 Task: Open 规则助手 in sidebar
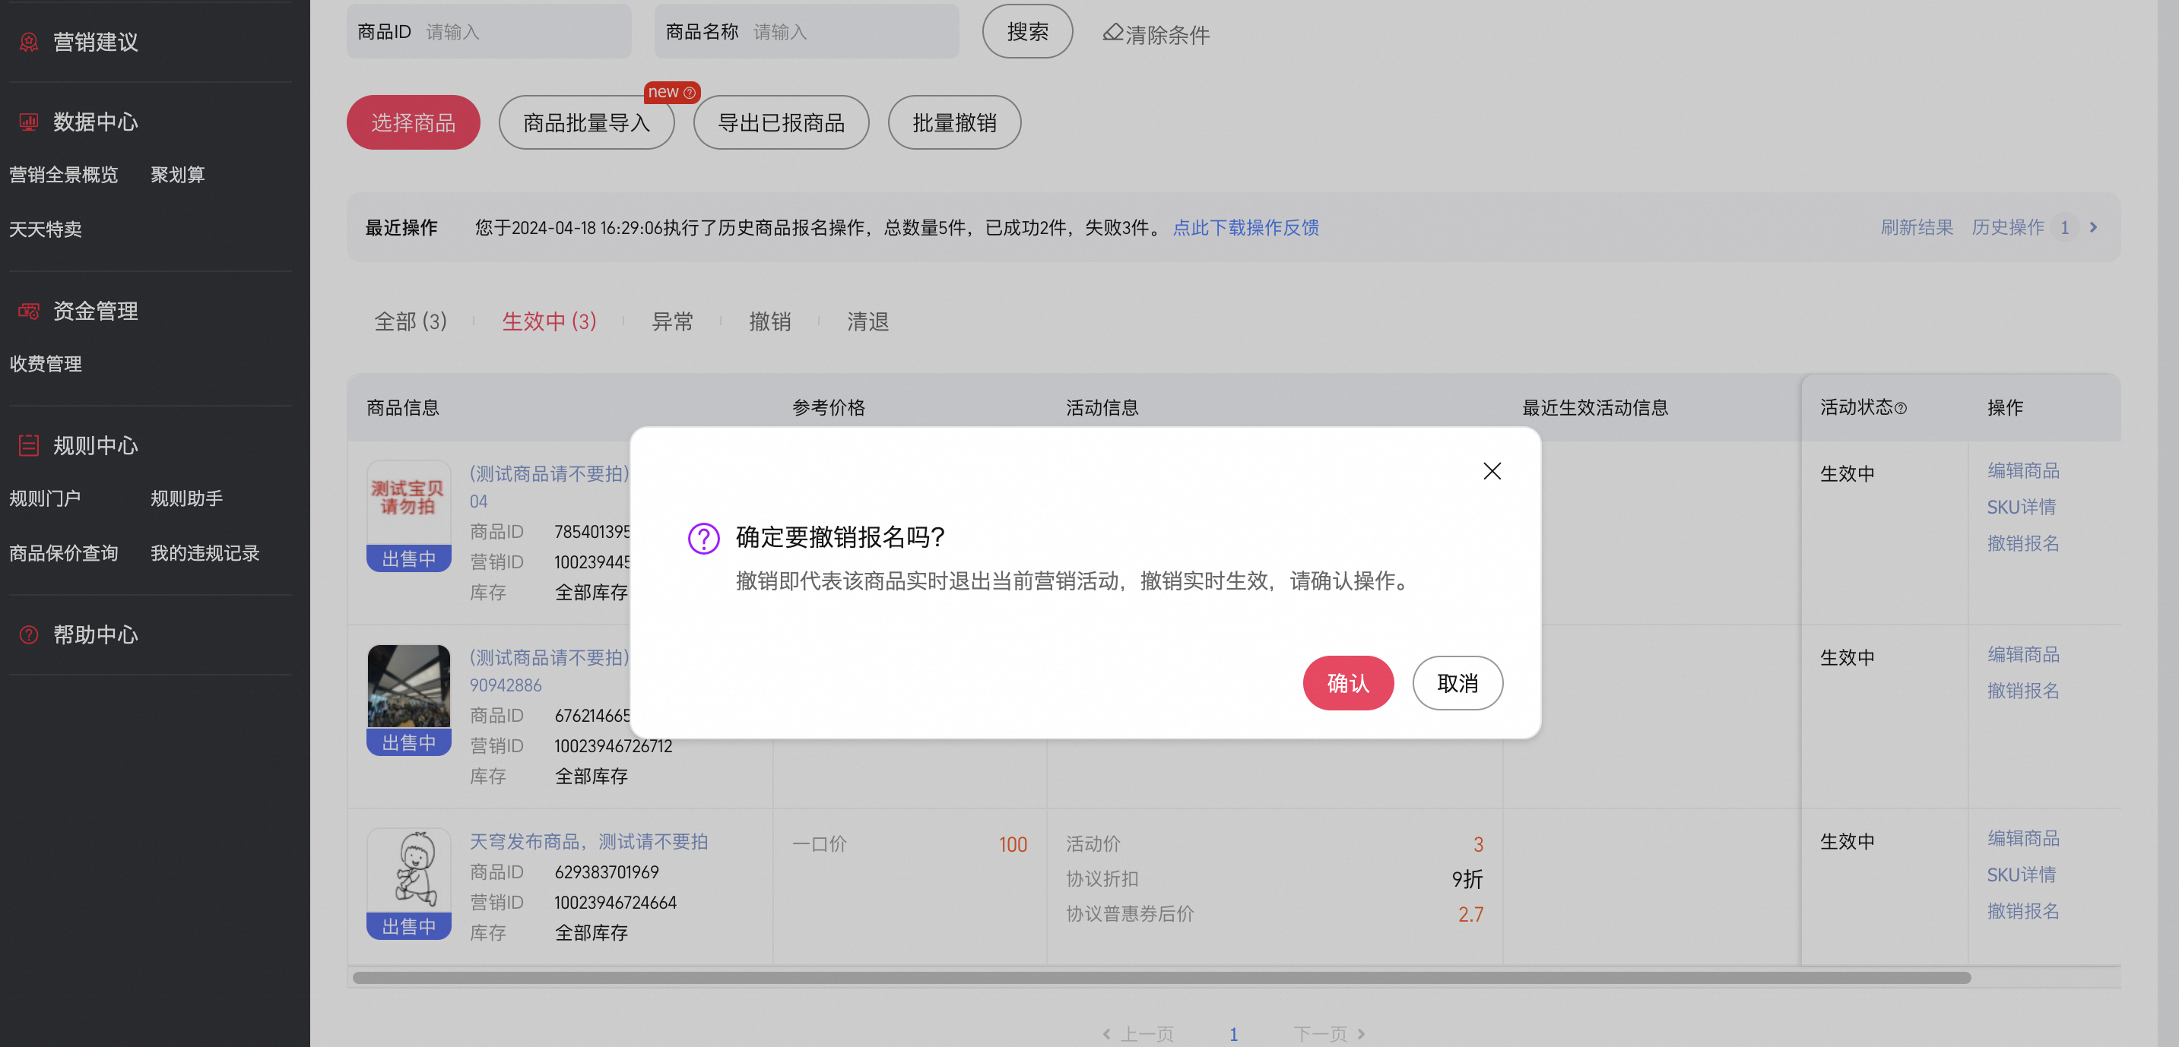pos(187,498)
